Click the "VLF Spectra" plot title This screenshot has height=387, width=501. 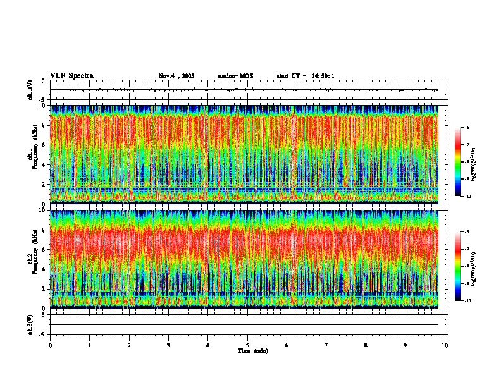(x=71, y=75)
